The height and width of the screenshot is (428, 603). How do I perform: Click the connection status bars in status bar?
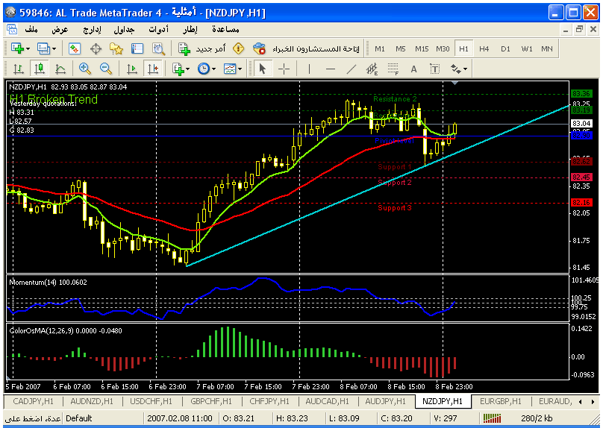click(493, 418)
